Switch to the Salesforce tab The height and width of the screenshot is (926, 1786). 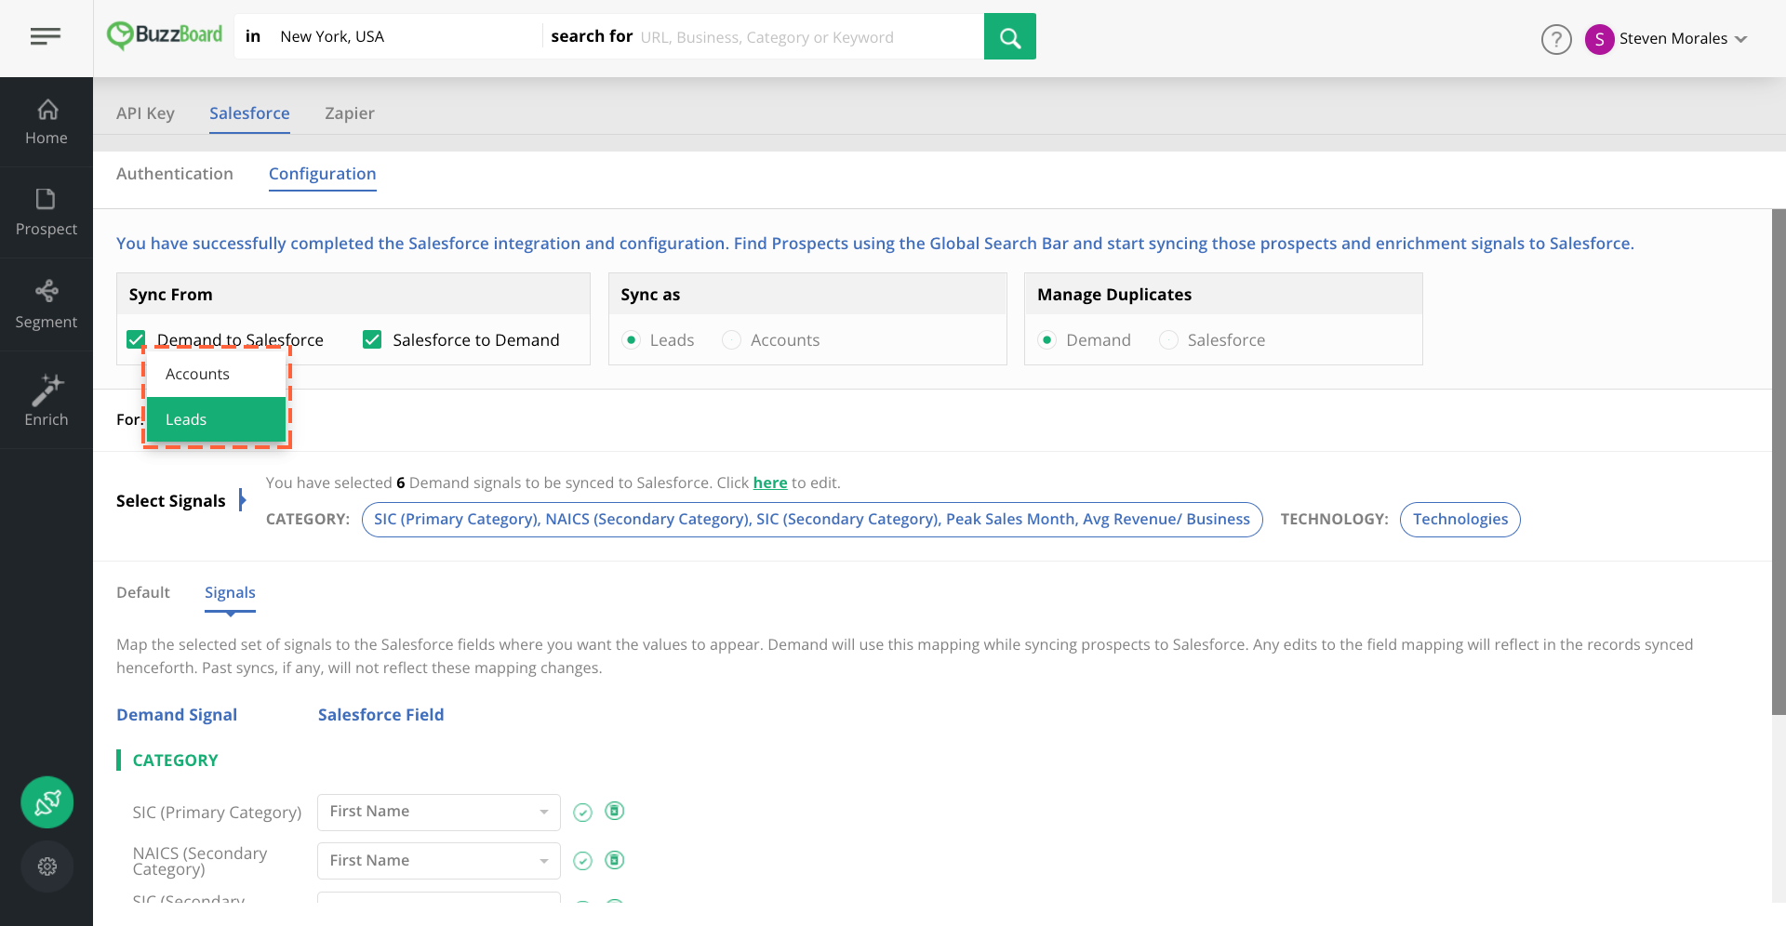coord(249,113)
